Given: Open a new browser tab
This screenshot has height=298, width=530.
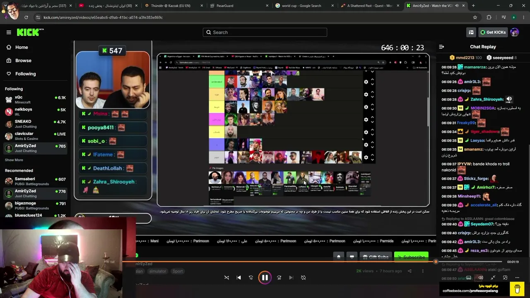Looking at the screenshot, I should pos(473,6).
